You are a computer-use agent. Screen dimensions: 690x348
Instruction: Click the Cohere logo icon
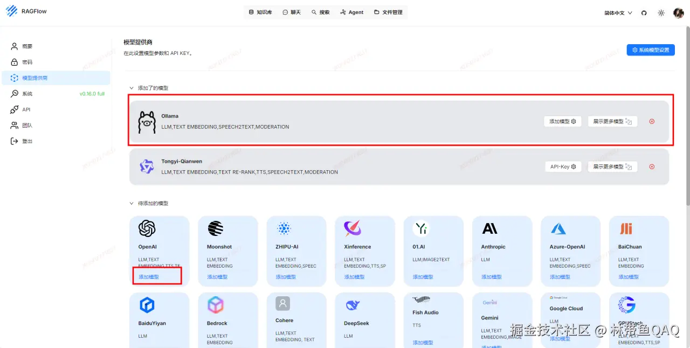283,303
